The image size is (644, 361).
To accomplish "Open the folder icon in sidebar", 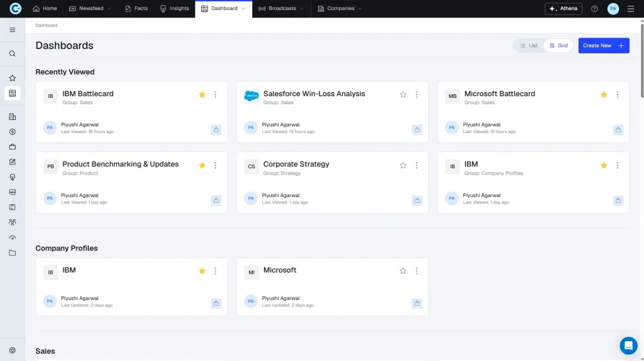I will pyautogui.click(x=13, y=252).
